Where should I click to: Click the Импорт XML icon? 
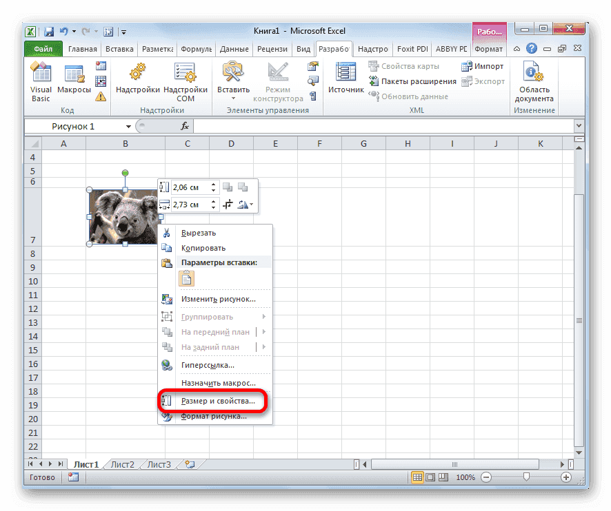click(466, 66)
